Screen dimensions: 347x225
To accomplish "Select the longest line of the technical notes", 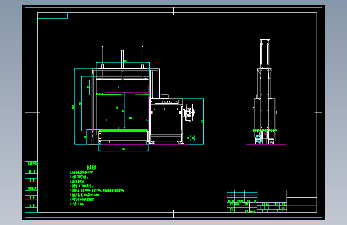I will (97, 190).
